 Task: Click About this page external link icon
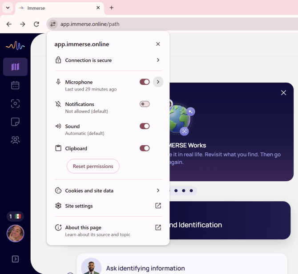point(158,227)
